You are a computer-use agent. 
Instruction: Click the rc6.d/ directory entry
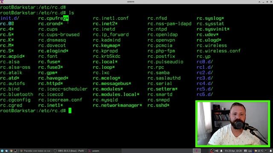pyautogui.click(x=205, y=94)
